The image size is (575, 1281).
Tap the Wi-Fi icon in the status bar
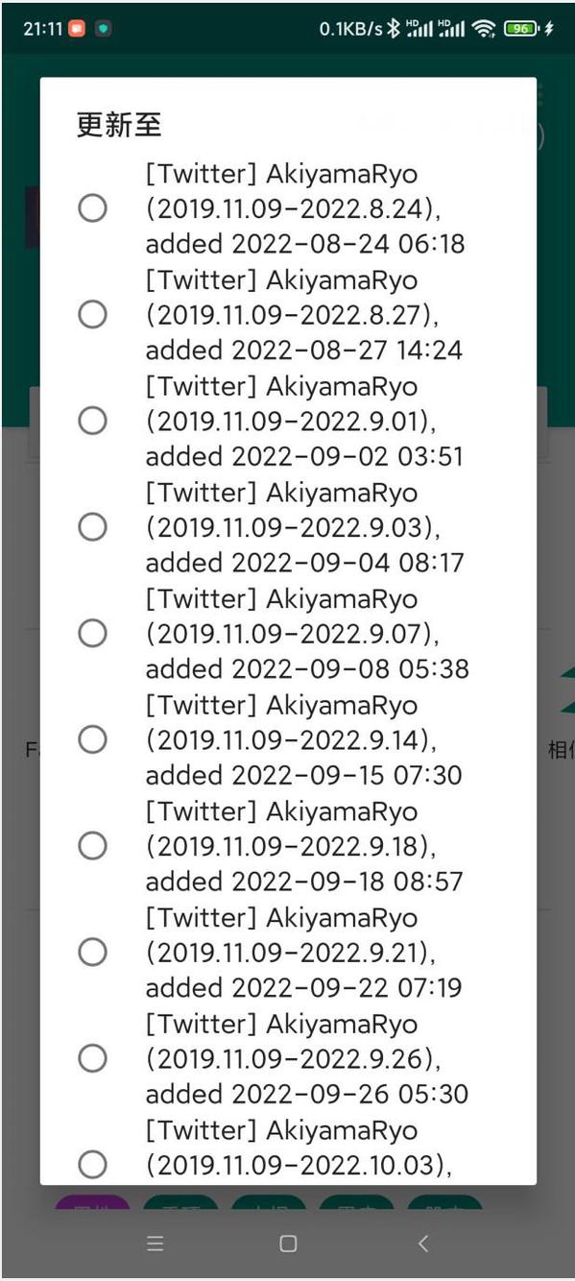coord(481,28)
